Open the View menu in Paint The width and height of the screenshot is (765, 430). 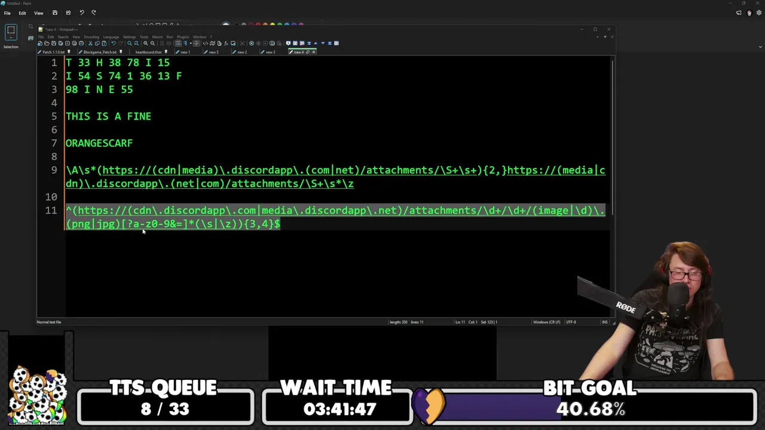point(38,13)
